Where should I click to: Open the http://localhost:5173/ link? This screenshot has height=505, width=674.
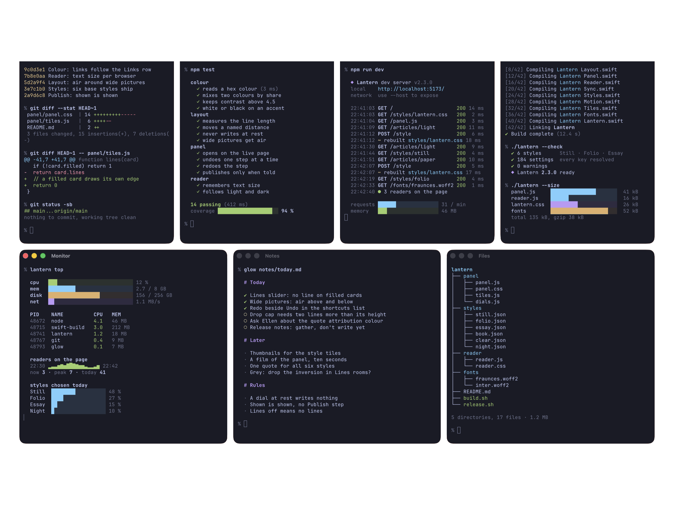(411, 89)
